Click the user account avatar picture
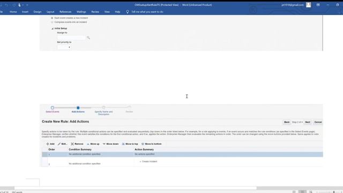The height and width of the screenshot is (193, 343). click(x=309, y=5)
